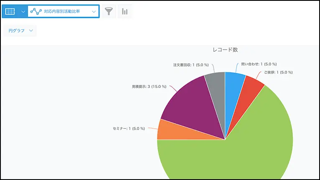Open the 対応内容別活動比率 view dropdown
This screenshot has width=320, height=180.
(x=94, y=12)
